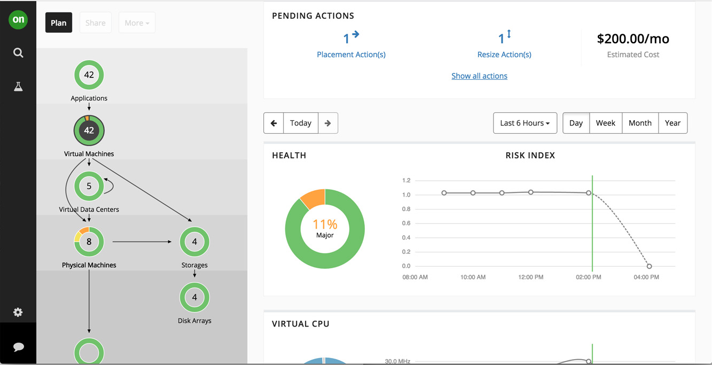Click the placement arrow count icon
The image size is (712, 365).
(x=351, y=37)
